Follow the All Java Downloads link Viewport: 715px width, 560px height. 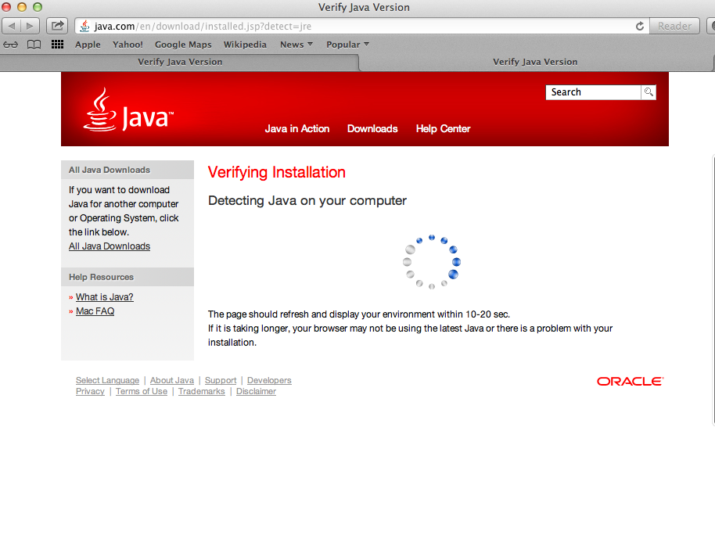(x=110, y=246)
